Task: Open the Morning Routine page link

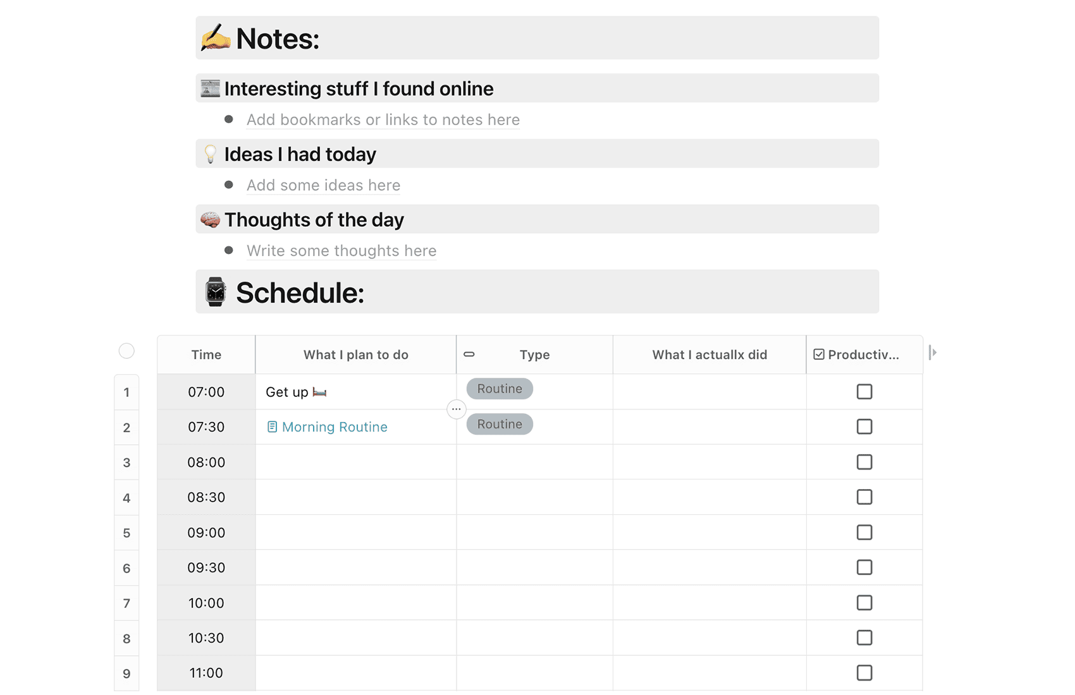Action: (335, 427)
